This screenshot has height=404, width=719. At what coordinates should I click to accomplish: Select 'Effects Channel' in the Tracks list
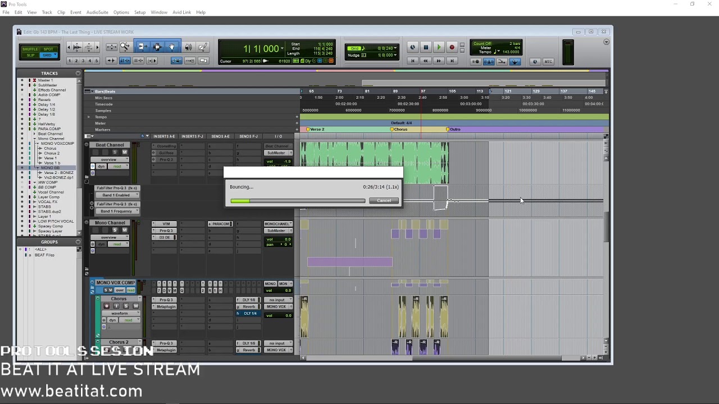click(52, 90)
